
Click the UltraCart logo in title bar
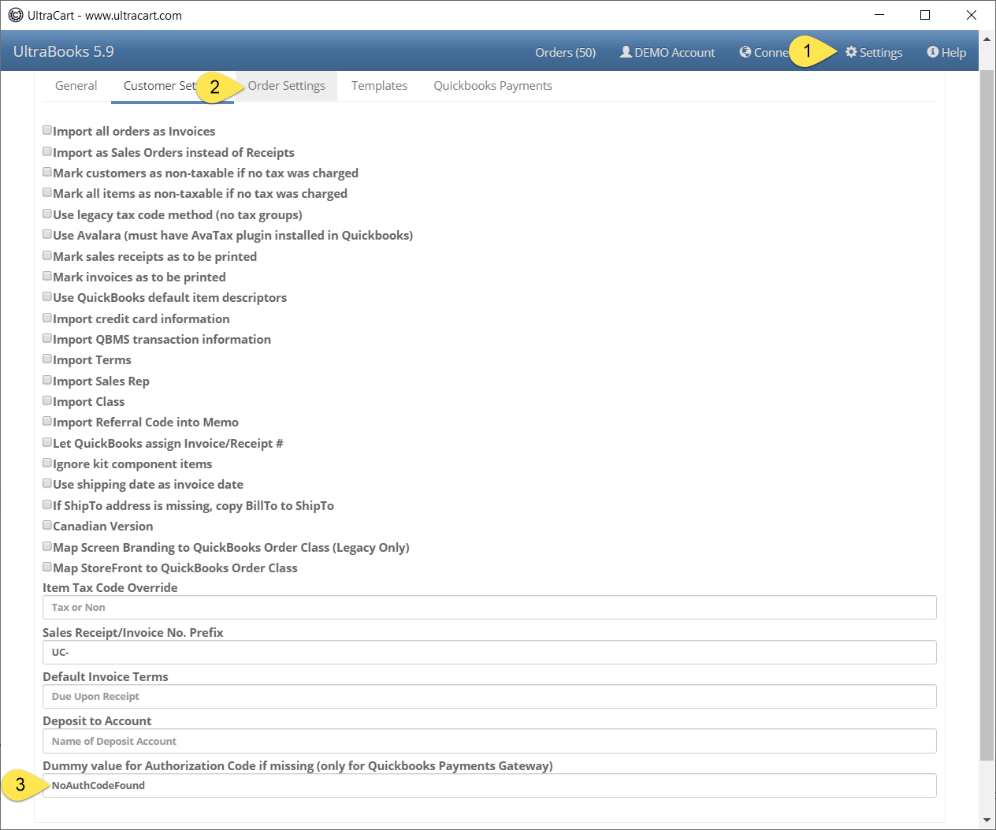click(x=16, y=15)
